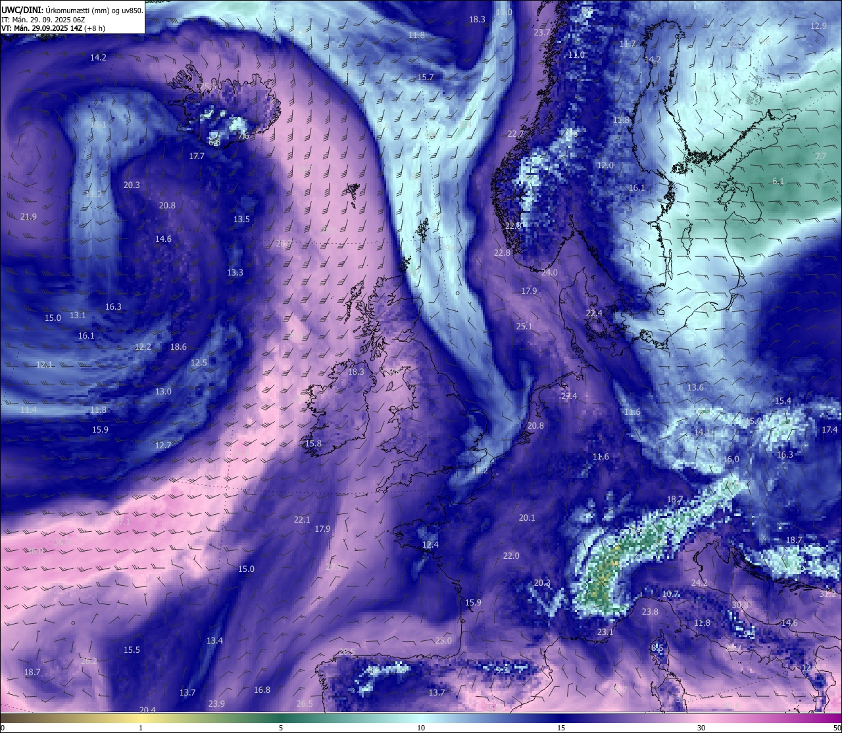Viewport: 842px width, 733px height.
Task: Click the 20.4 value at the bottom edge
Action: pyautogui.click(x=147, y=710)
